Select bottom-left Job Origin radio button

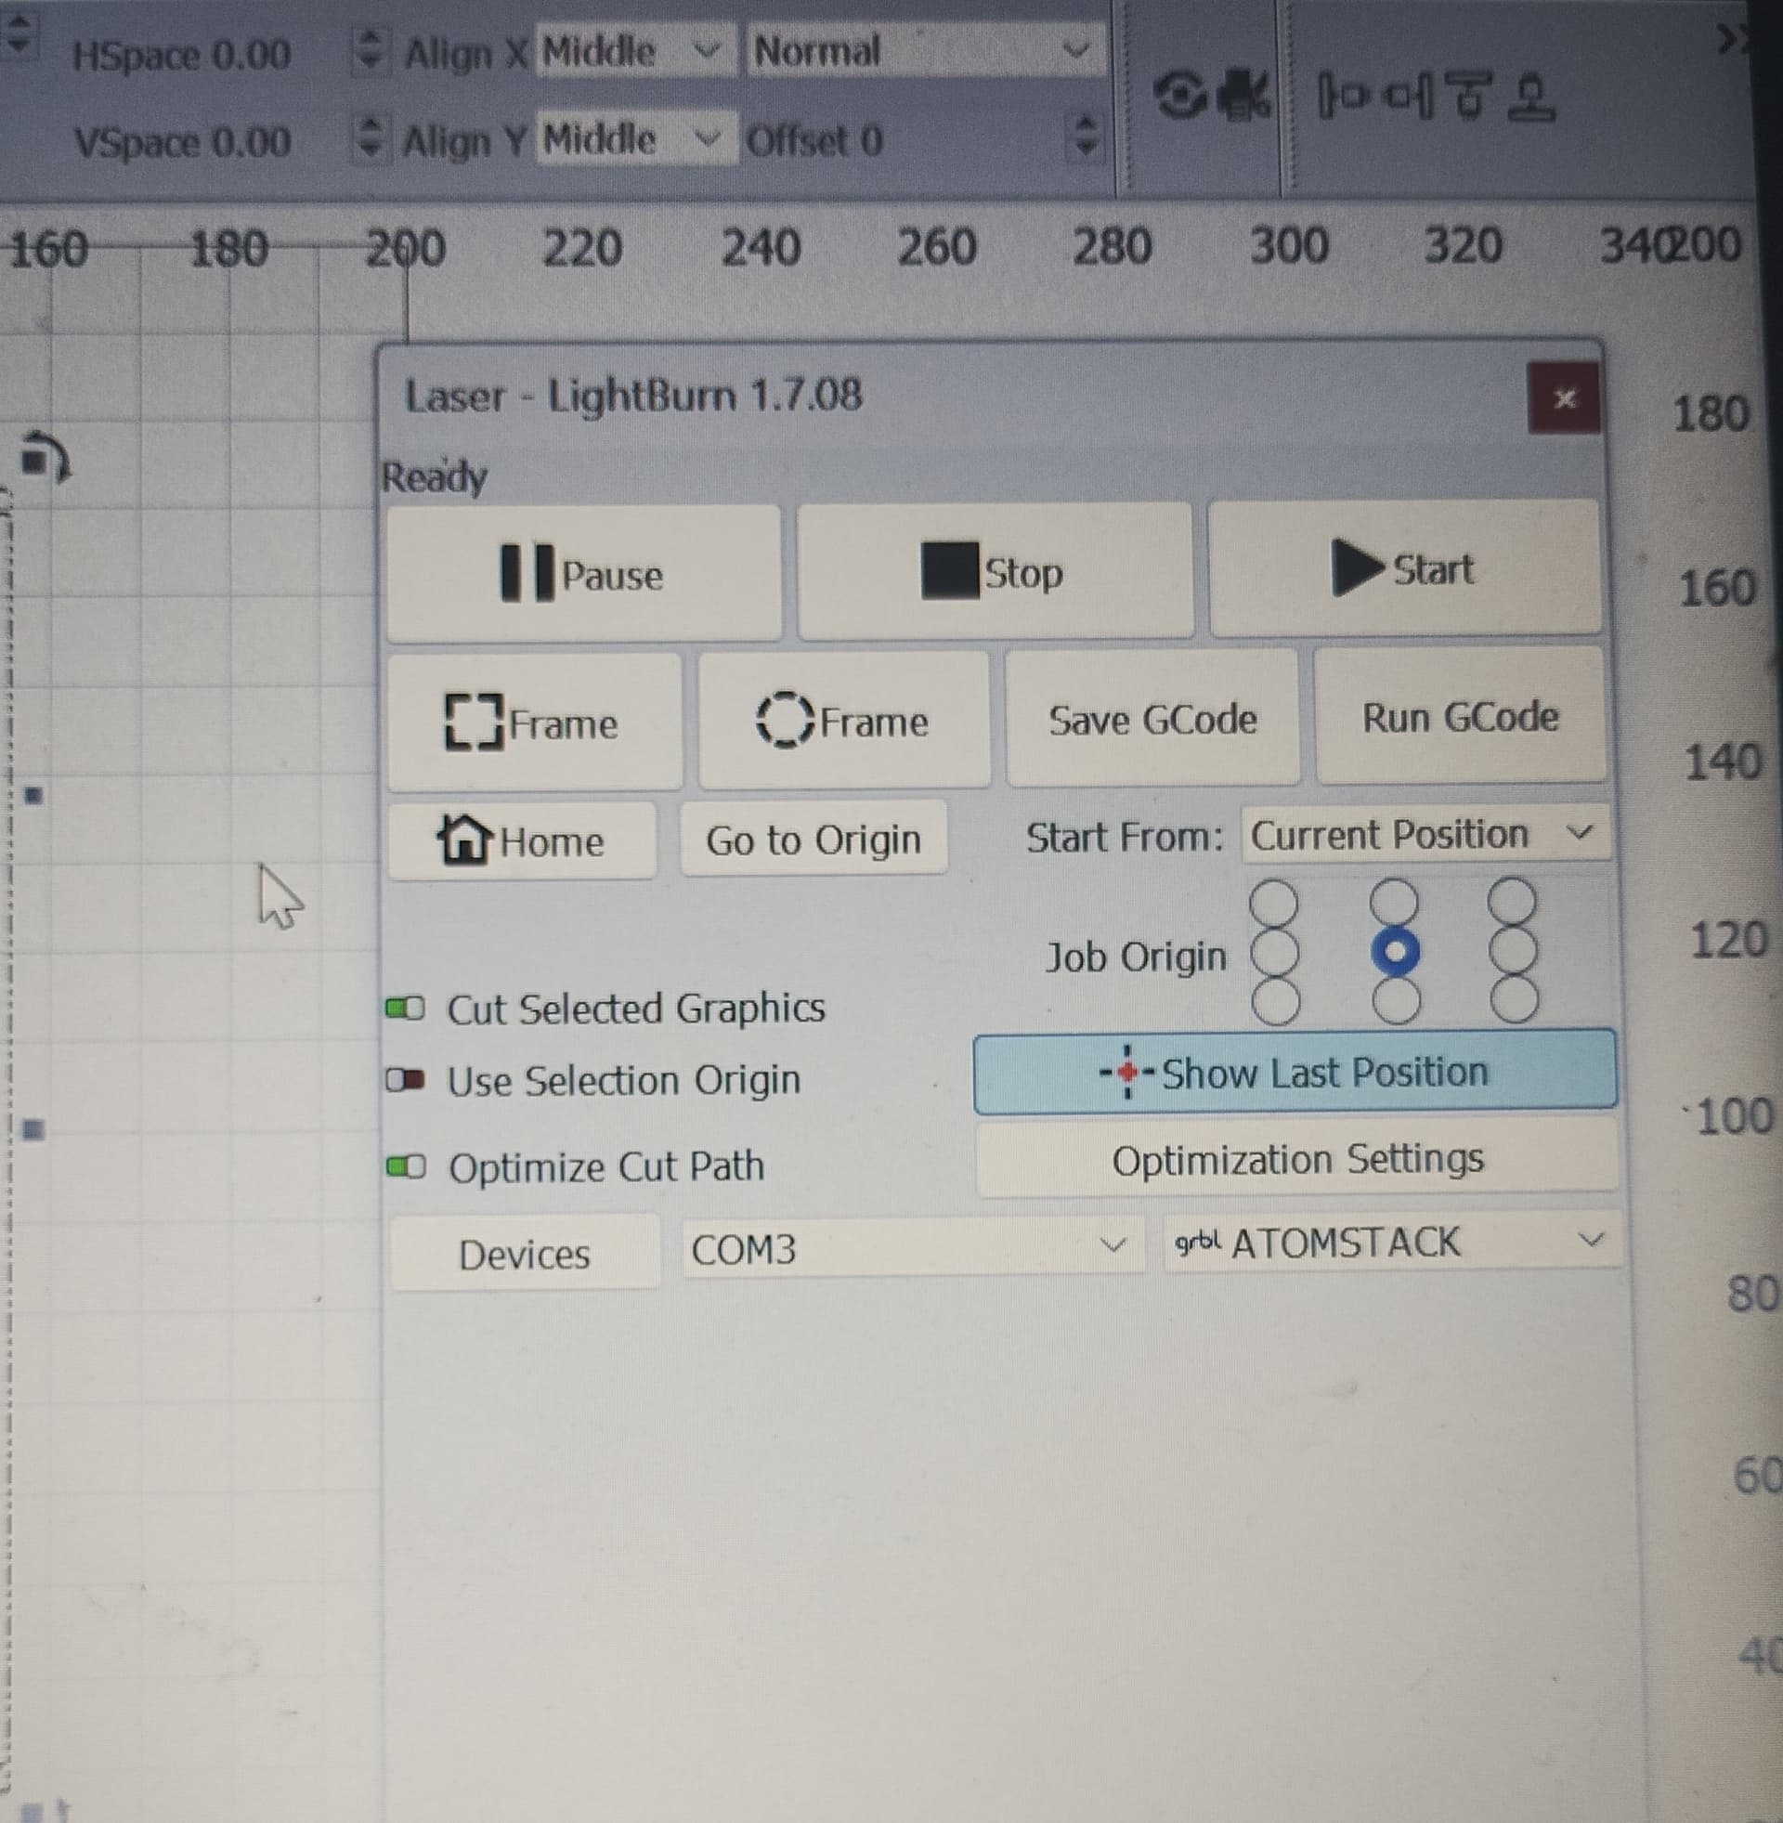point(1275,1000)
